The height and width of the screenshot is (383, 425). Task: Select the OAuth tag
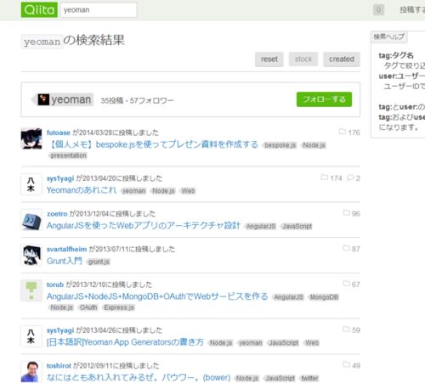coord(88,307)
